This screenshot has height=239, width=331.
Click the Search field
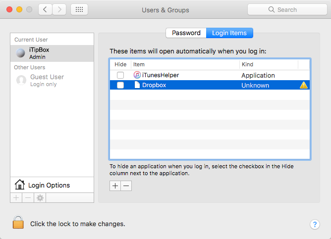click(286, 9)
